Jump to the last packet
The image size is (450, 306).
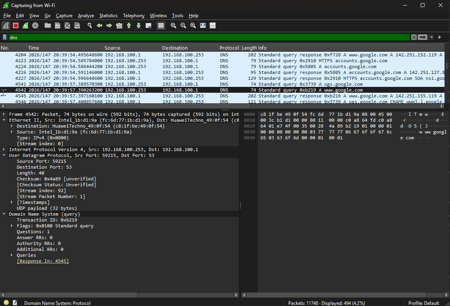tap(139, 25)
